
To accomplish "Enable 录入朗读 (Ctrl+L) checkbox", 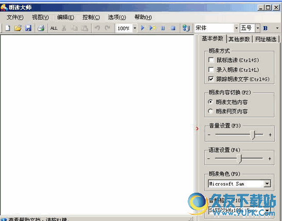I will [211, 69].
